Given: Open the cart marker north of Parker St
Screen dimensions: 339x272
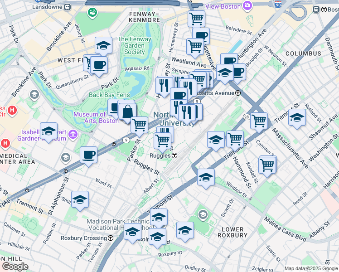Looking at the screenshot, I should (140, 126).
